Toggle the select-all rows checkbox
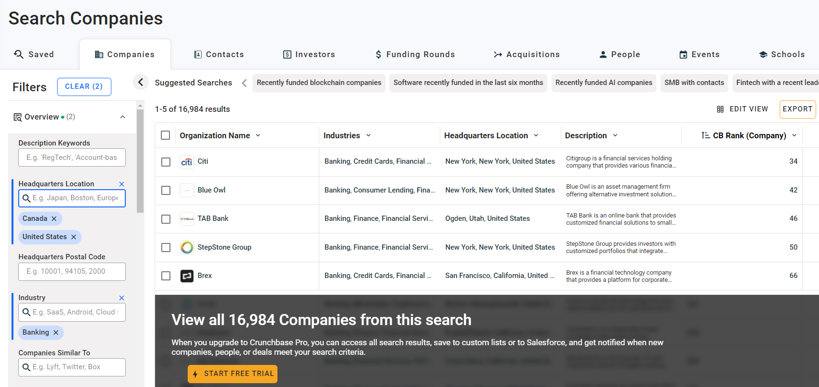This screenshot has height=387, width=819. [x=166, y=135]
